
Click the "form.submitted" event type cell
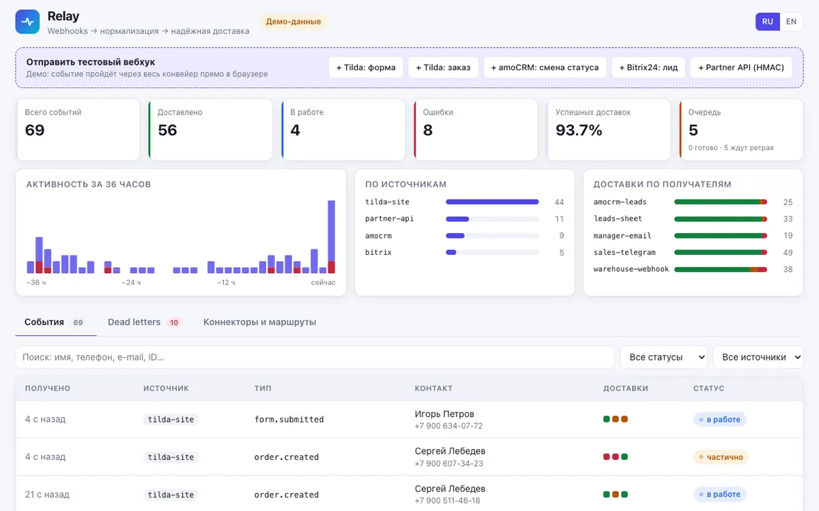289,420
